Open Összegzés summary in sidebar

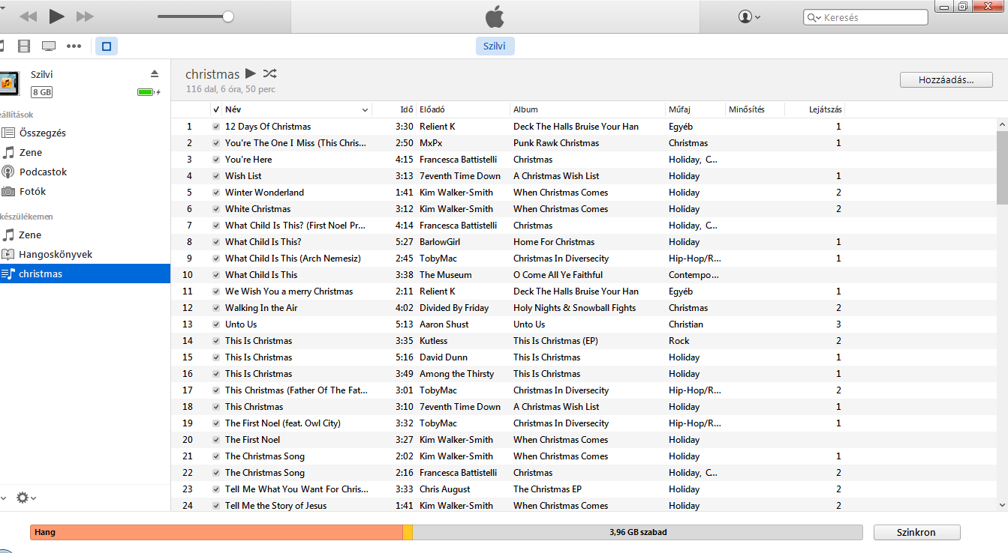click(43, 133)
